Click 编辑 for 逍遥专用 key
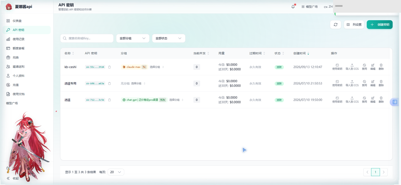Image resolution: width=401 pixels, height=185 pixels. click(x=373, y=83)
